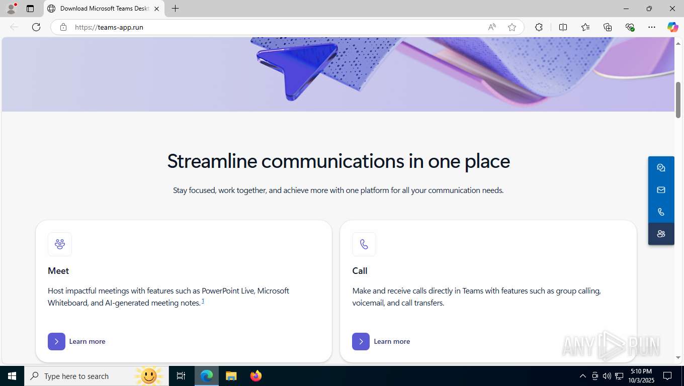Click the email contact envelope icon
This screenshot has width=684, height=386.
(661, 190)
